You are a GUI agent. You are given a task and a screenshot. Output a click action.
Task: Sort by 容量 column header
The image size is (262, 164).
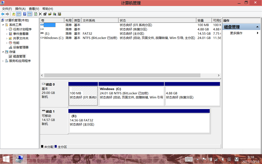pyautogui.click(x=204, y=20)
